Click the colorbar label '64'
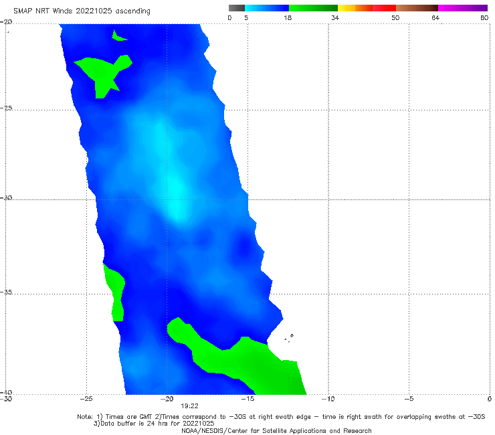Image resolution: width=495 pixels, height=435 pixels. 435,17
